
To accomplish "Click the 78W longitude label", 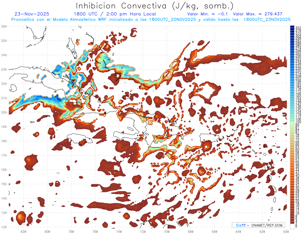I will click(71, 231).
